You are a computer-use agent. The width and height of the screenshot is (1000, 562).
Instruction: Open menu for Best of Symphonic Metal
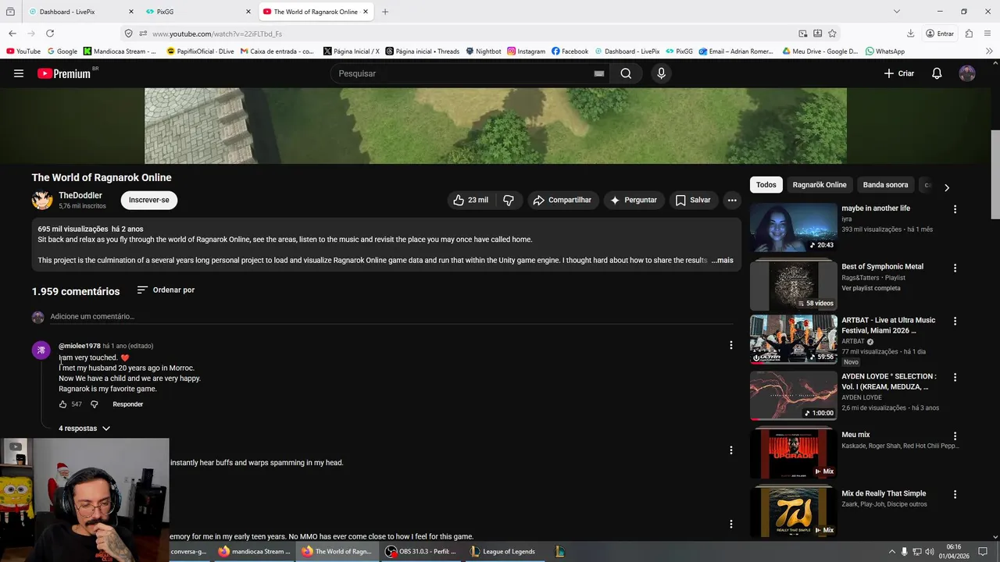click(x=955, y=268)
